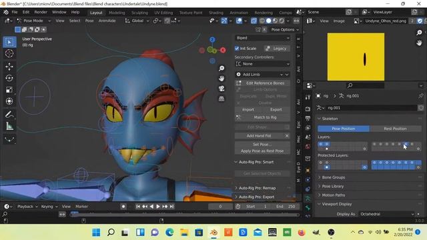427x240 pixels.
Task: Open the Add Limb dropdown
Action: pyautogui.click(x=262, y=74)
